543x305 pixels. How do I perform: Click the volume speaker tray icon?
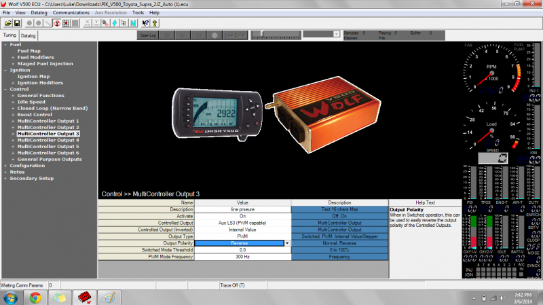[x=503, y=298]
